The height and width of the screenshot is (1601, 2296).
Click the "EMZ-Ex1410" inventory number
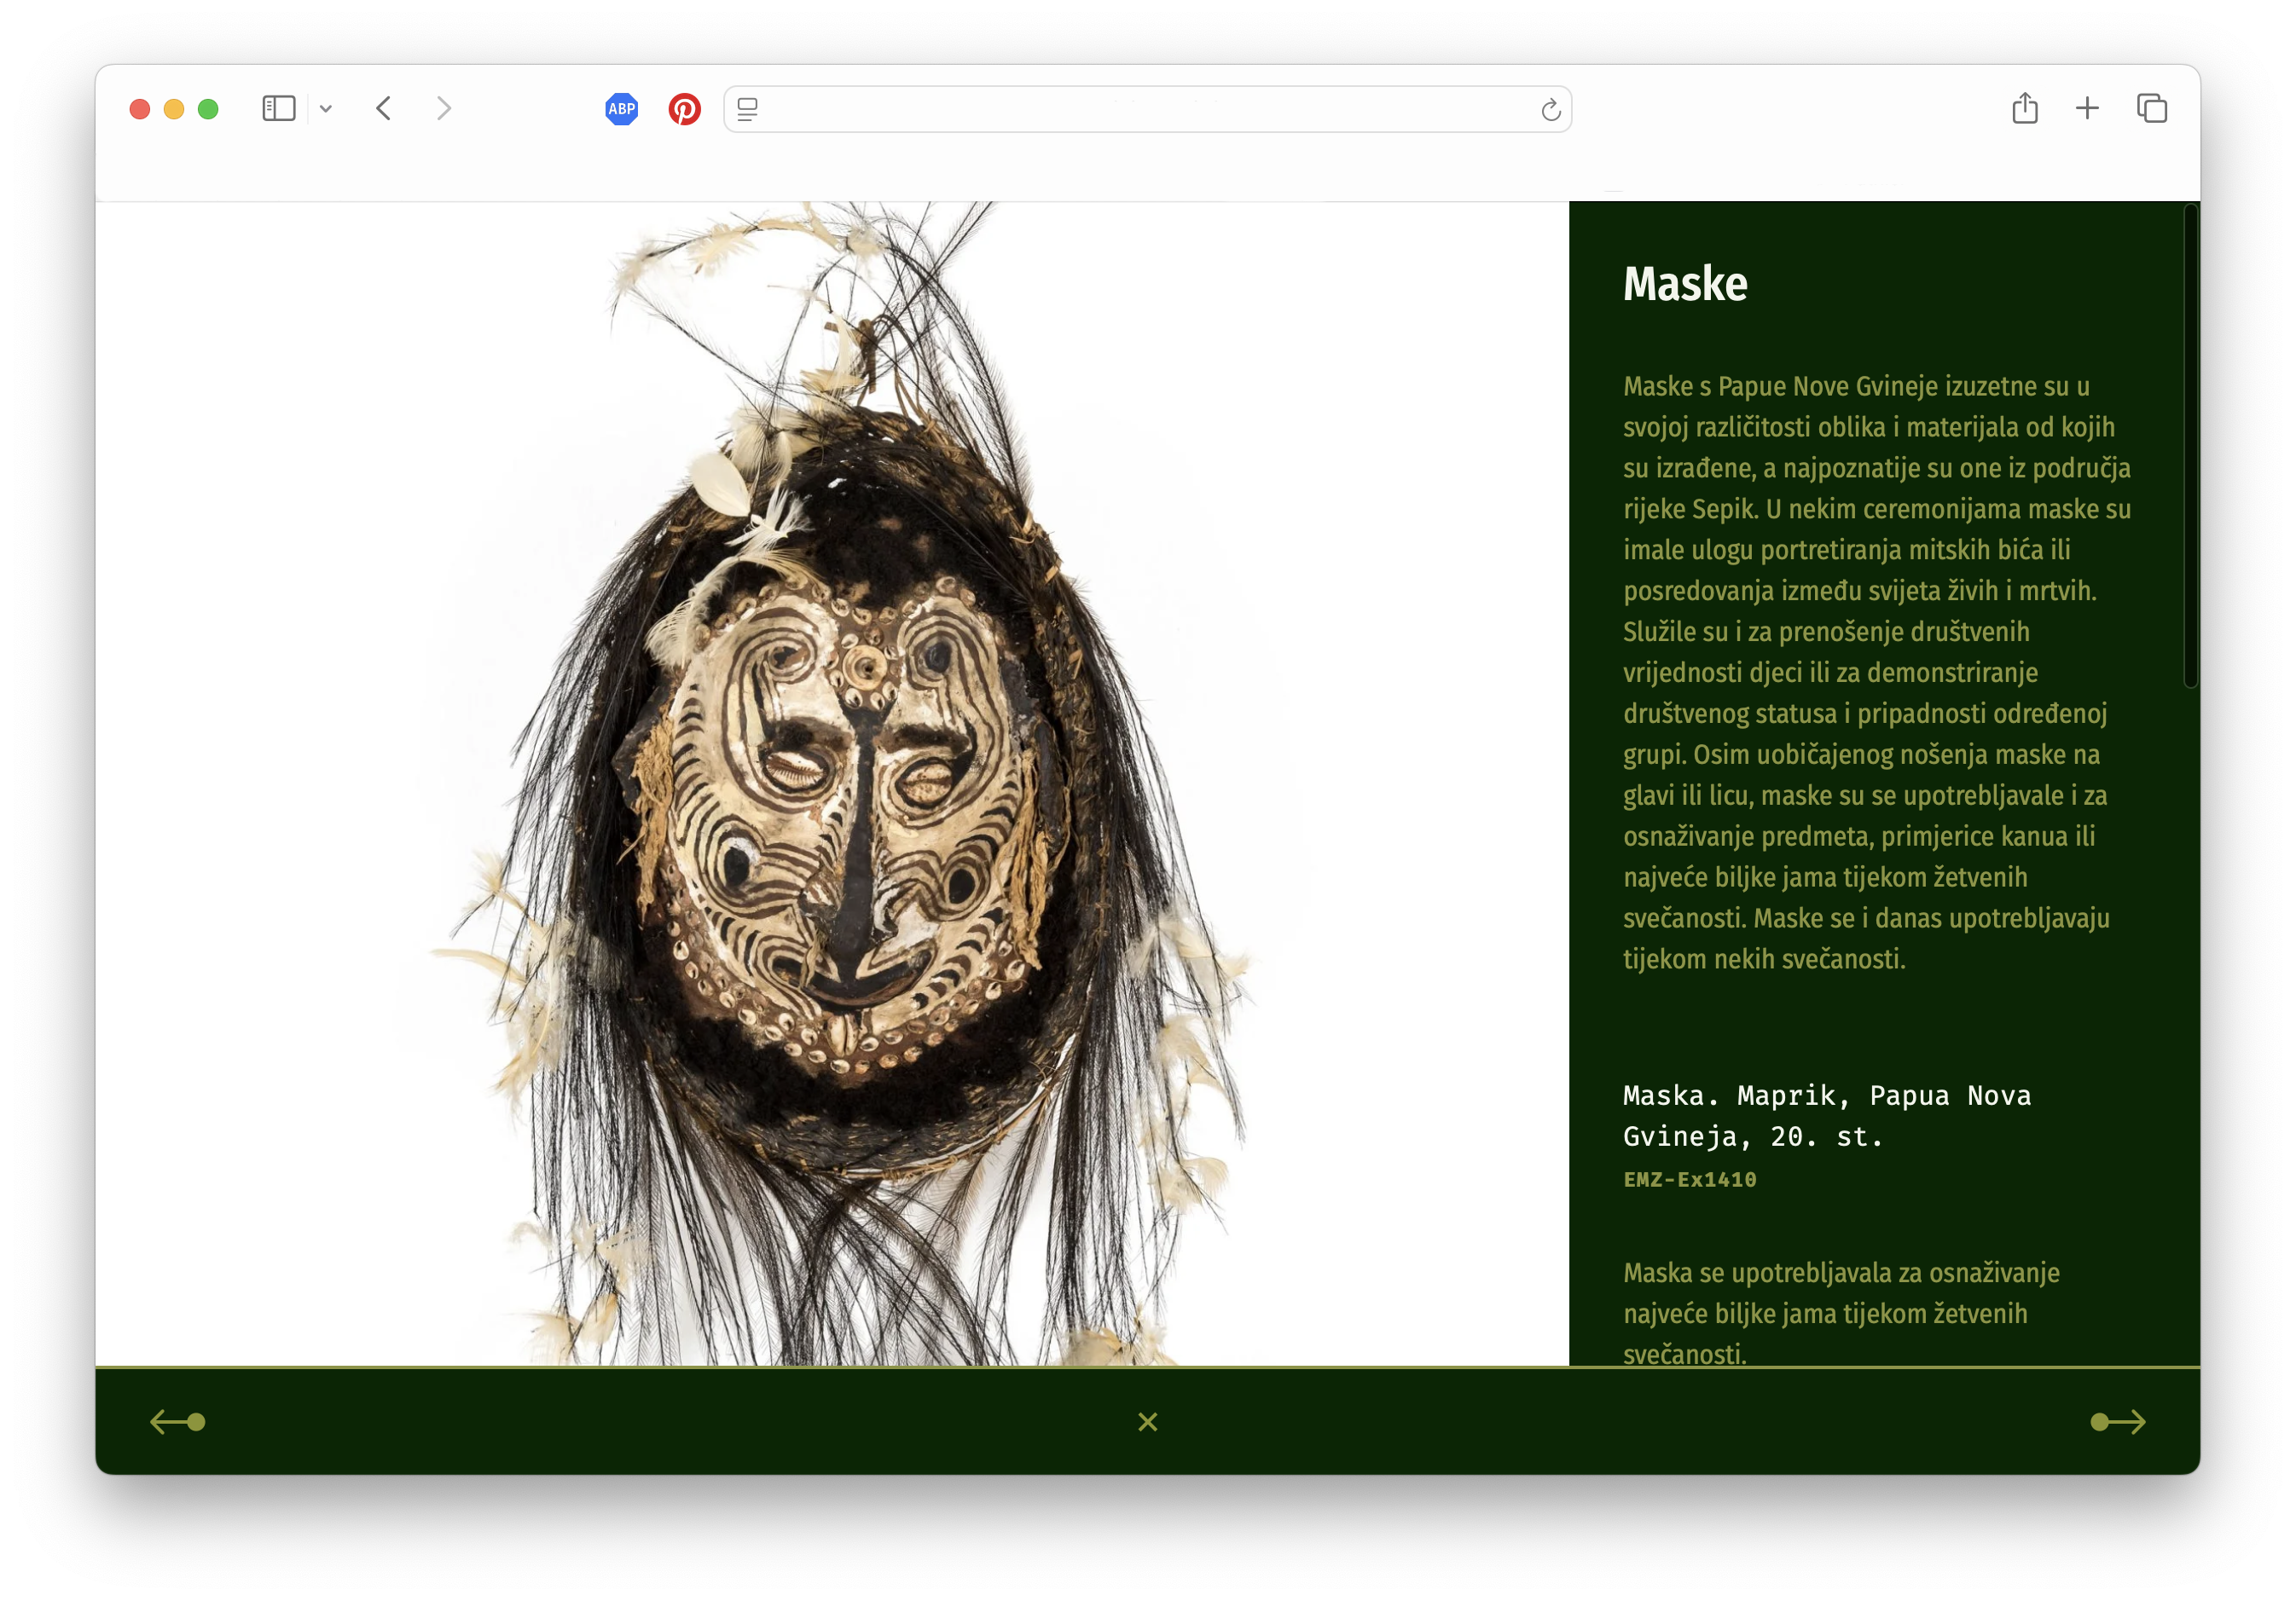coord(1689,1179)
